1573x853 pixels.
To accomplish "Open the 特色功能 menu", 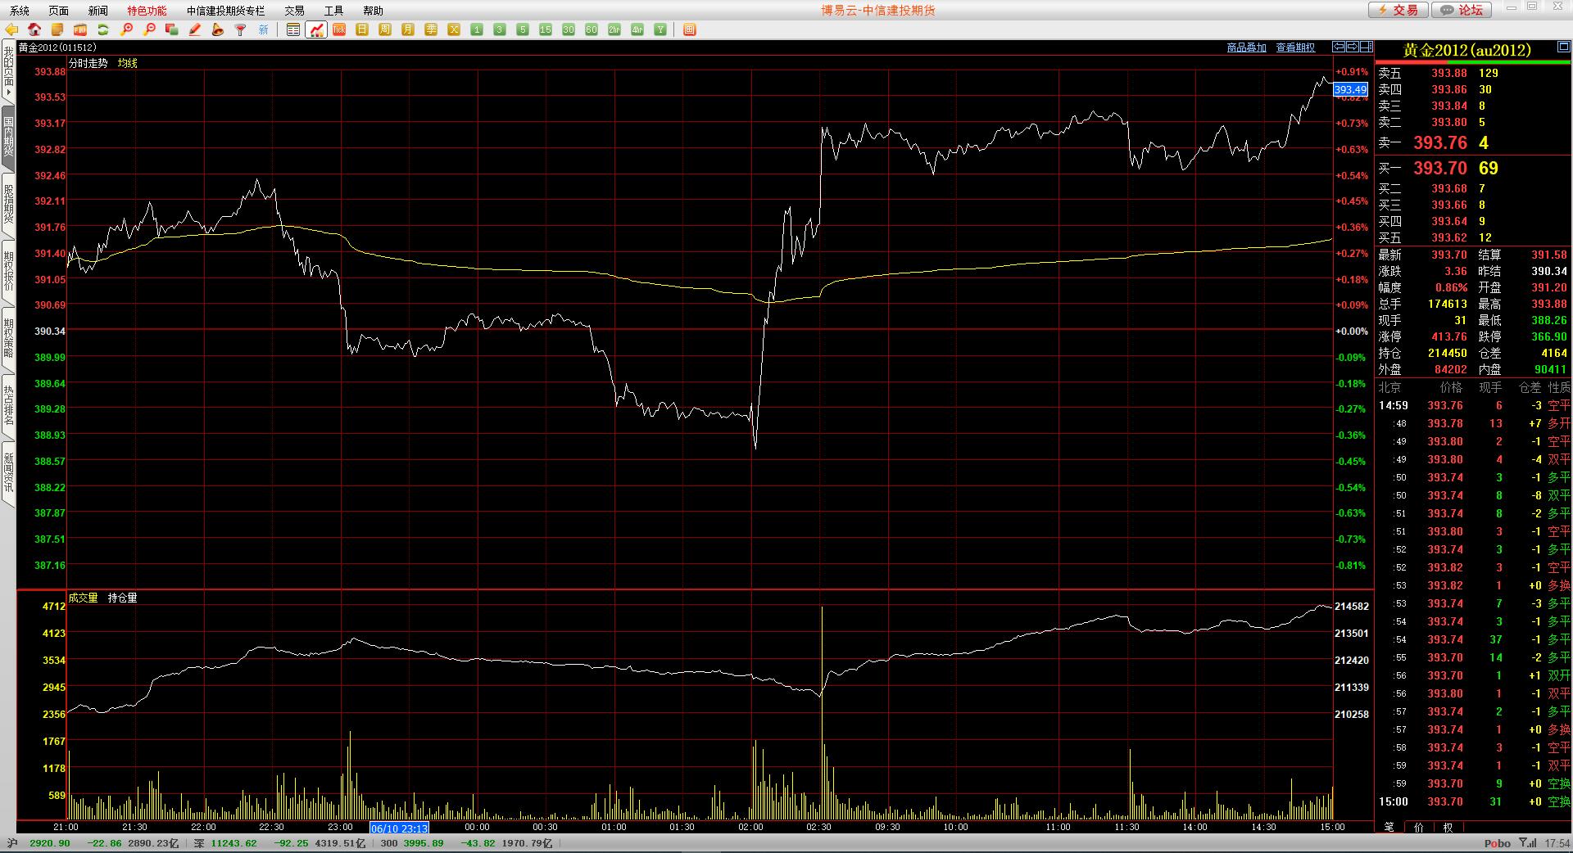I will 147,11.
